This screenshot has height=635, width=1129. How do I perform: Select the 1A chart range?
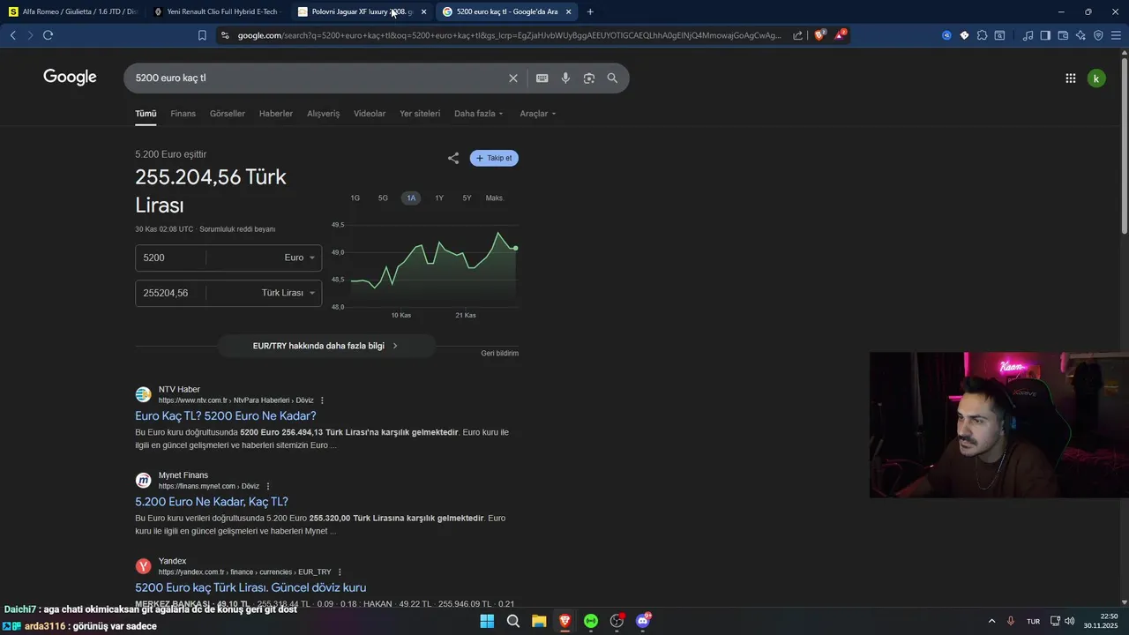click(411, 198)
